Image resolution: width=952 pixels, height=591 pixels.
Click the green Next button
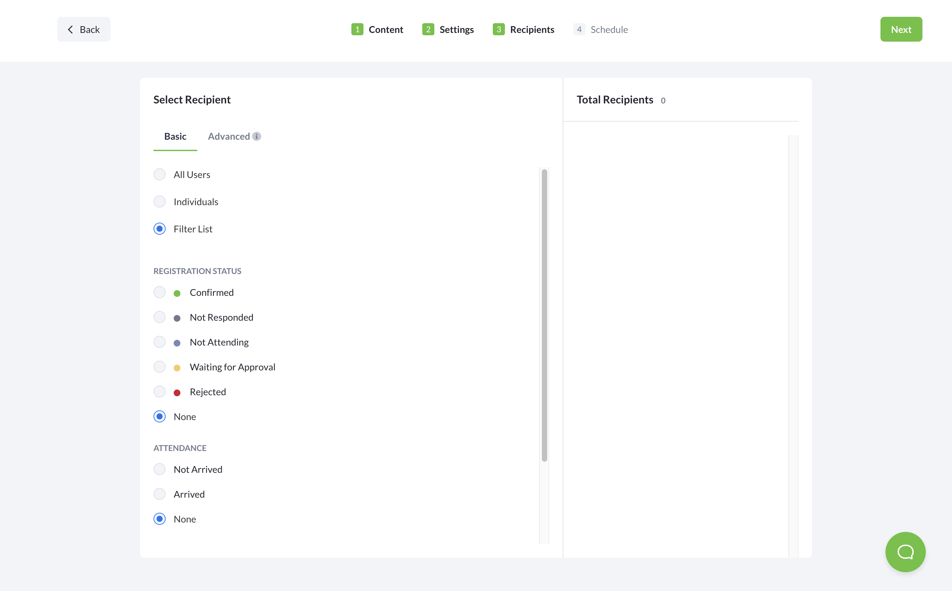point(900,29)
